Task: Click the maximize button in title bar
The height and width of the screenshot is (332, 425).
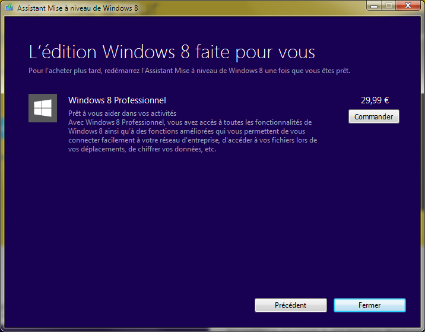Action: 388,6
